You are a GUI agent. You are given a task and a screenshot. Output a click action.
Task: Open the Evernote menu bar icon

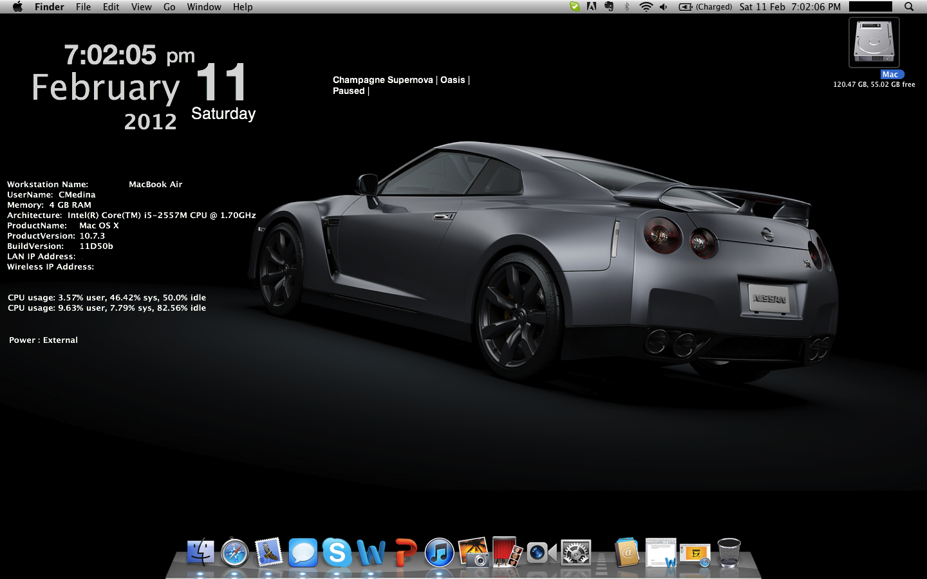click(609, 6)
